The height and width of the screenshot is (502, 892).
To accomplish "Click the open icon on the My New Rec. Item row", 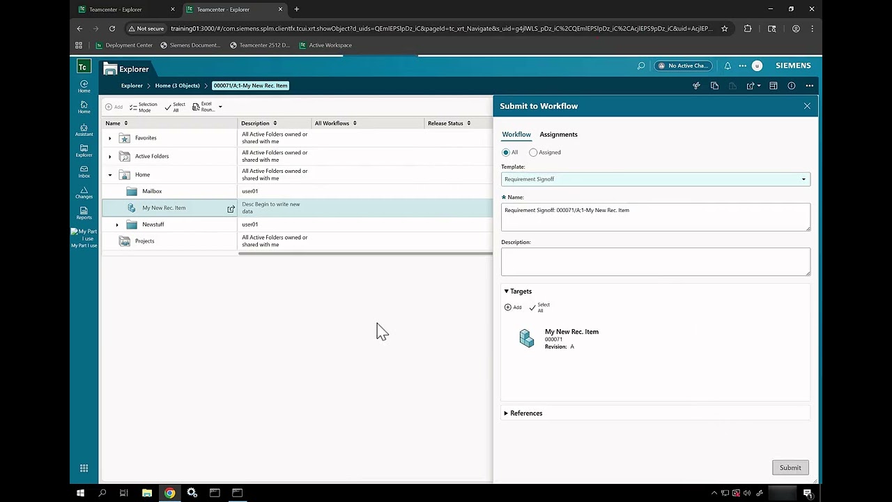I will 231,208.
